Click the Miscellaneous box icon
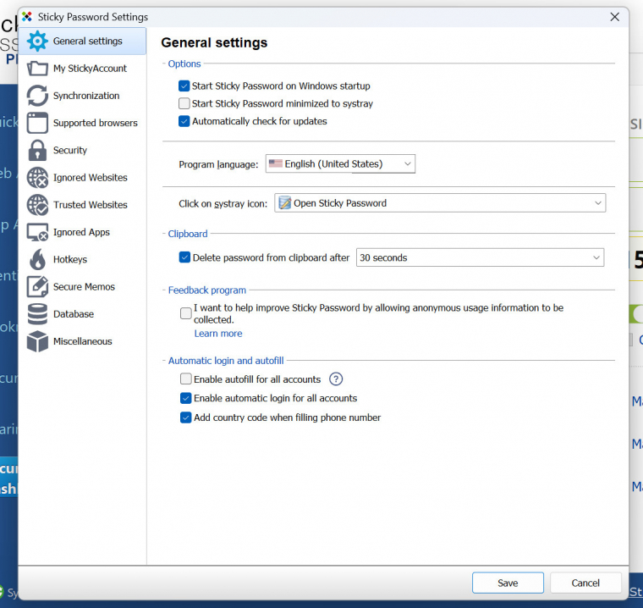This screenshot has width=643, height=608. (x=38, y=341)
